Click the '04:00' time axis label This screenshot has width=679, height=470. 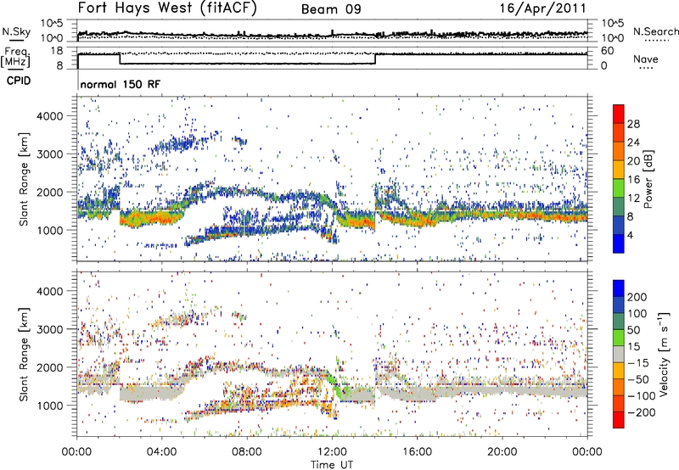(x=161, y=452)
